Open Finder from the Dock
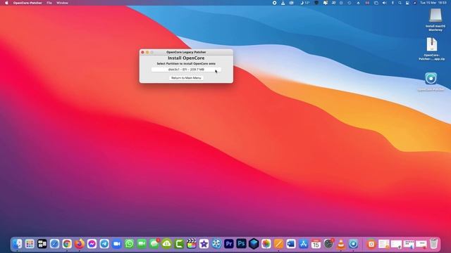 tap(17, 244)
